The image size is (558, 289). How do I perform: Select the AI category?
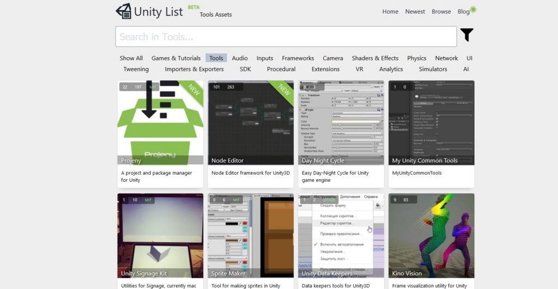point(466,69)
